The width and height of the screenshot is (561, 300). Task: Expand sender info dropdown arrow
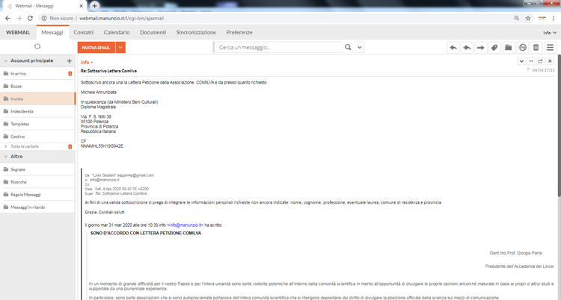coord(92,63)
